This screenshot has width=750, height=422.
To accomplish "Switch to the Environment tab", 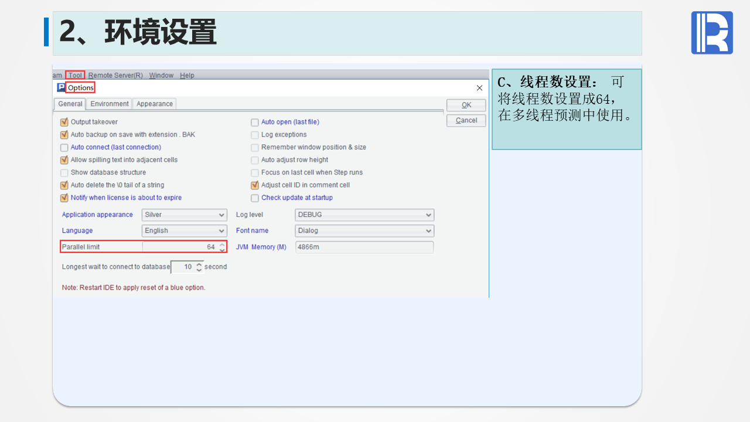I will tap(110, 104).
